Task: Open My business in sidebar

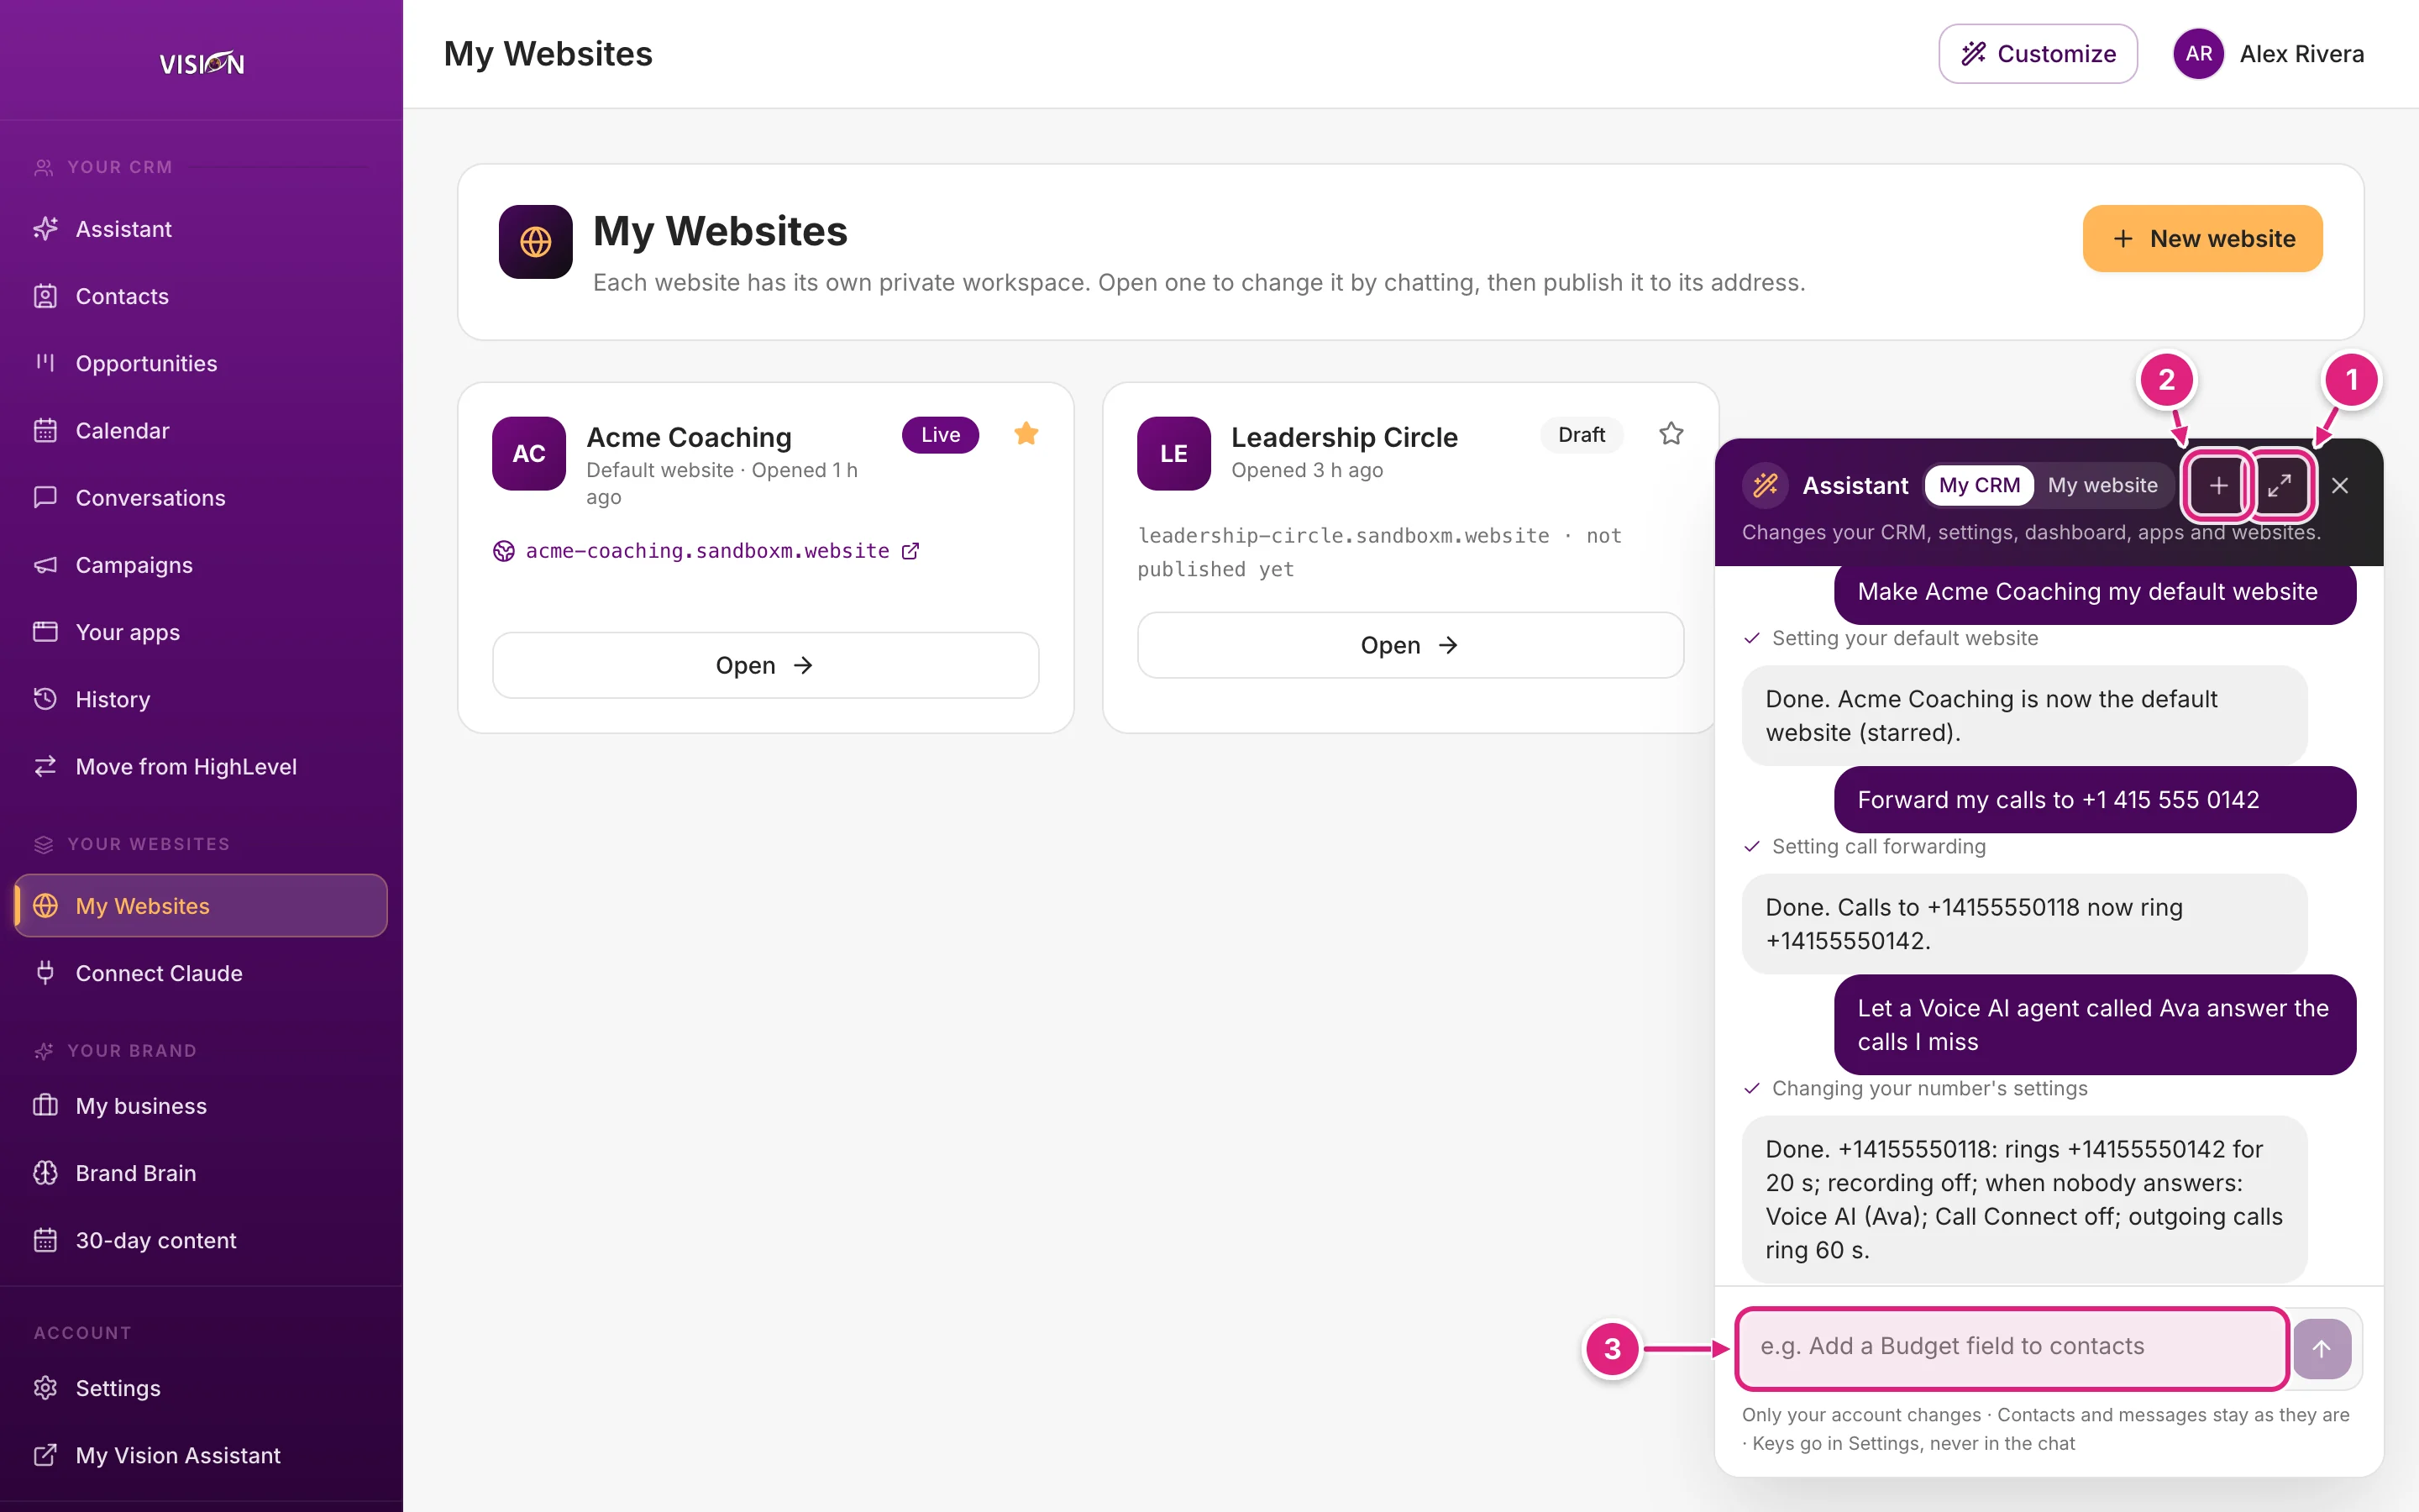Action: [x=200, y=1106]
